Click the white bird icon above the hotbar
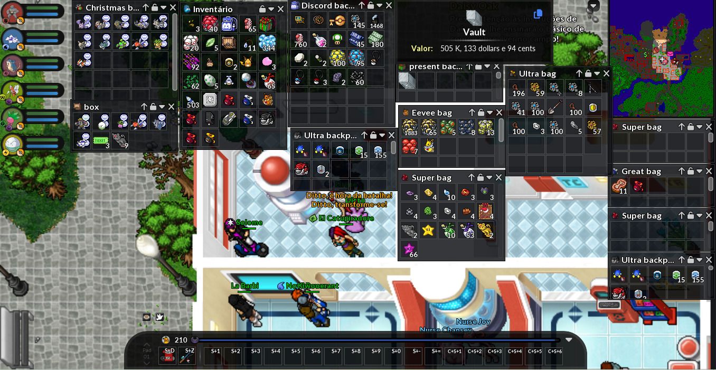This screenshot has width=716, height=370. pos(159,317)
